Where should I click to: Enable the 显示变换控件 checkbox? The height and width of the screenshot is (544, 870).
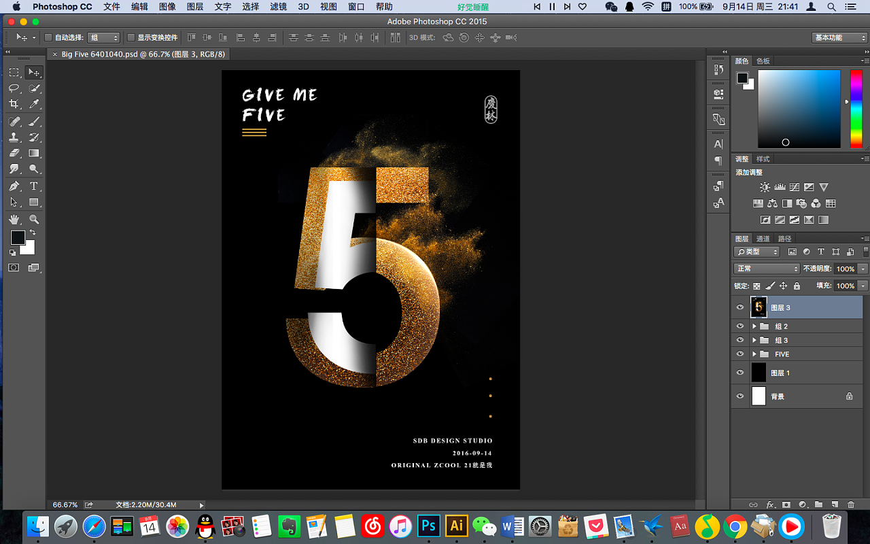131,37
